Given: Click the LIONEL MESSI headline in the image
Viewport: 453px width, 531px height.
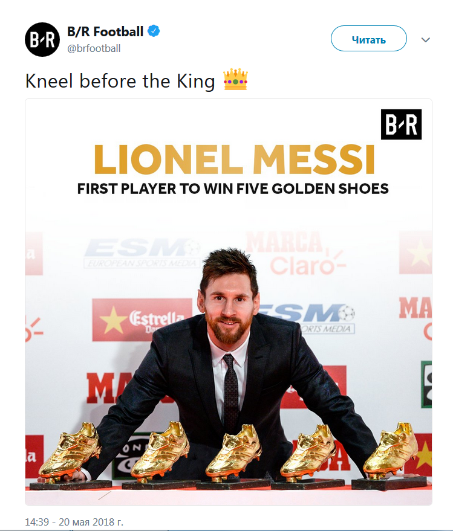Looking at the screenshot, I should tap(234, 159).
